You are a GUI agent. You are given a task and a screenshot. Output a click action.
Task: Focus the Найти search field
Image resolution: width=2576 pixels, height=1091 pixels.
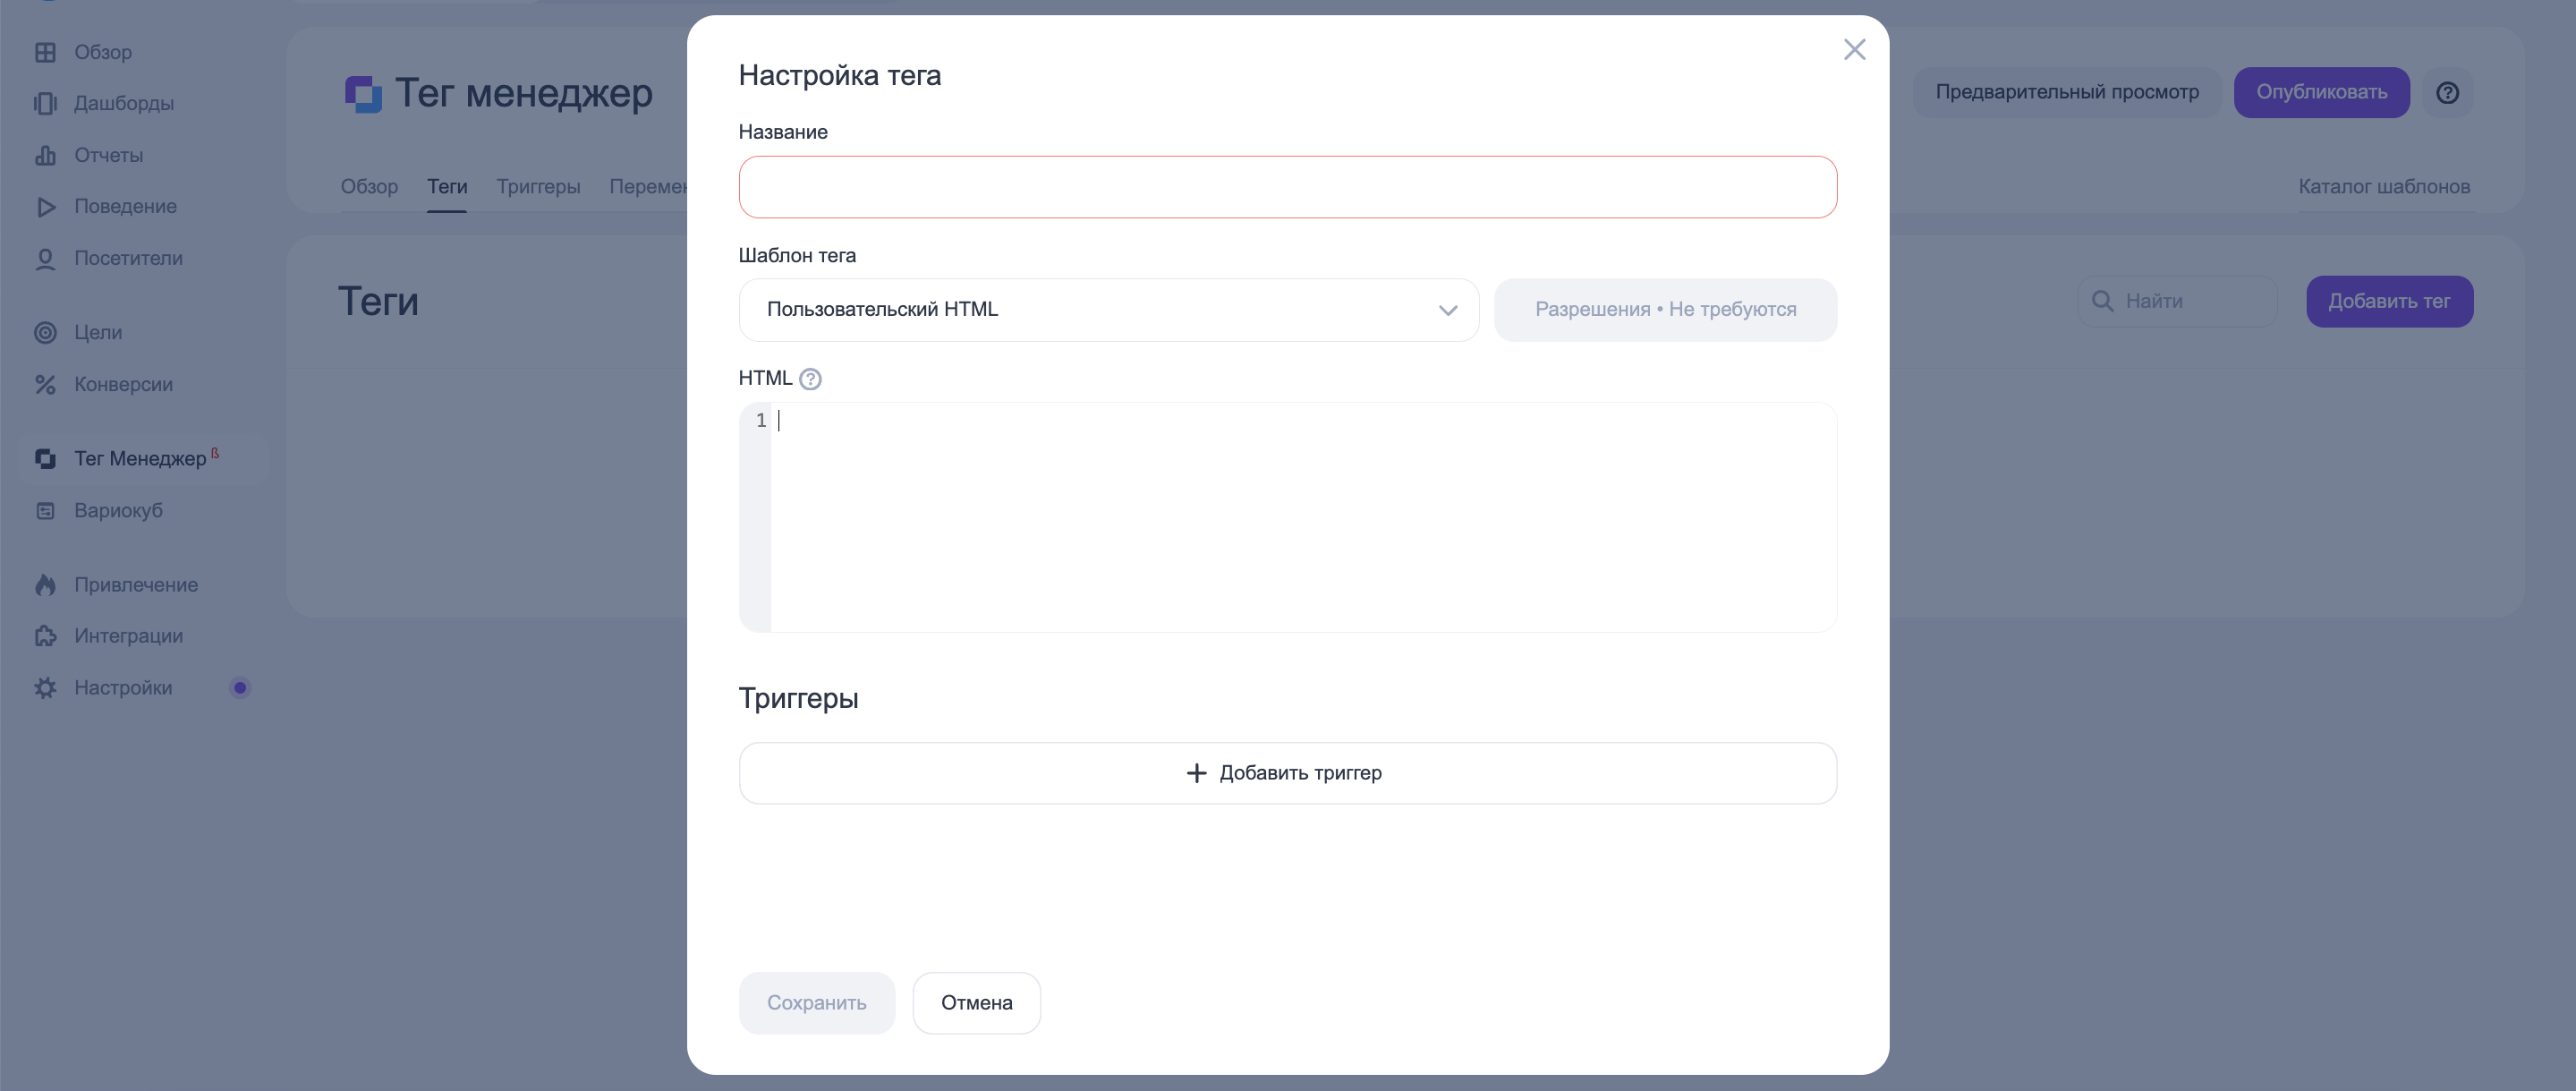(x=2177, y=302)
